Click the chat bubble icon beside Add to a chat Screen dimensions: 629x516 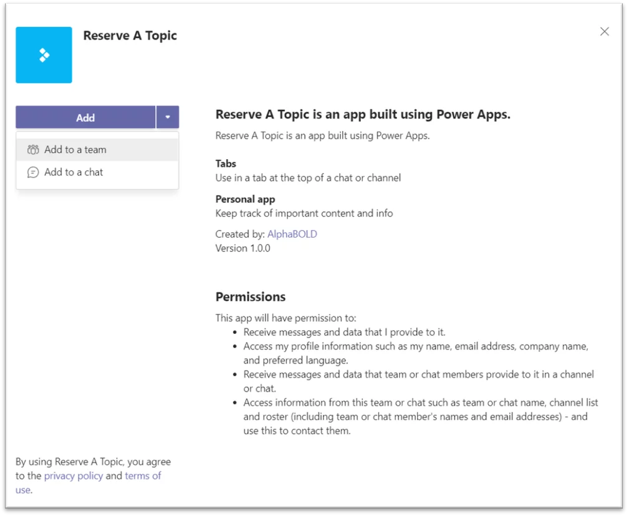click(33, 172)
